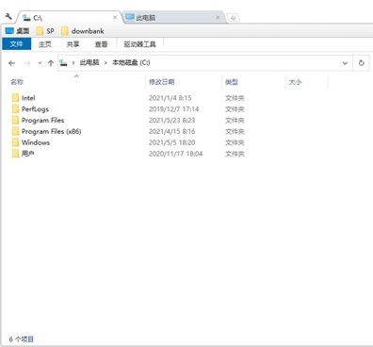Select the Windows folder icon
This screenshot has width=373, height=347.
click(15, 142)
